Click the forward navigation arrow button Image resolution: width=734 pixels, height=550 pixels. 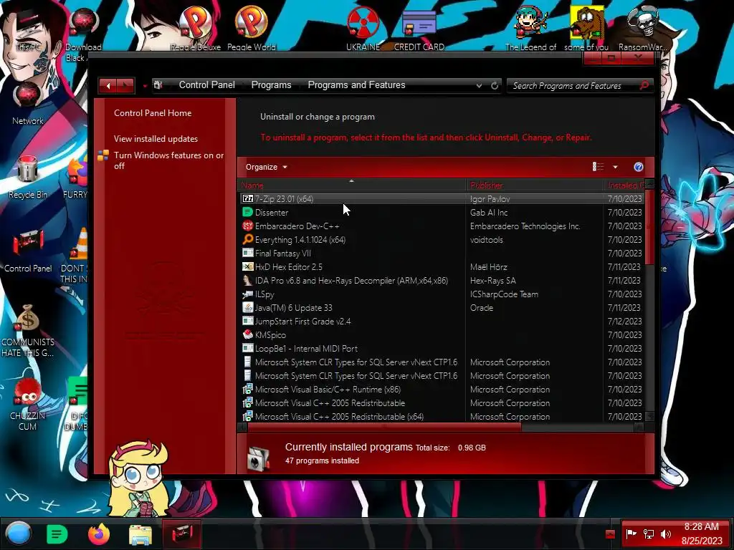[x=125, y=85]
